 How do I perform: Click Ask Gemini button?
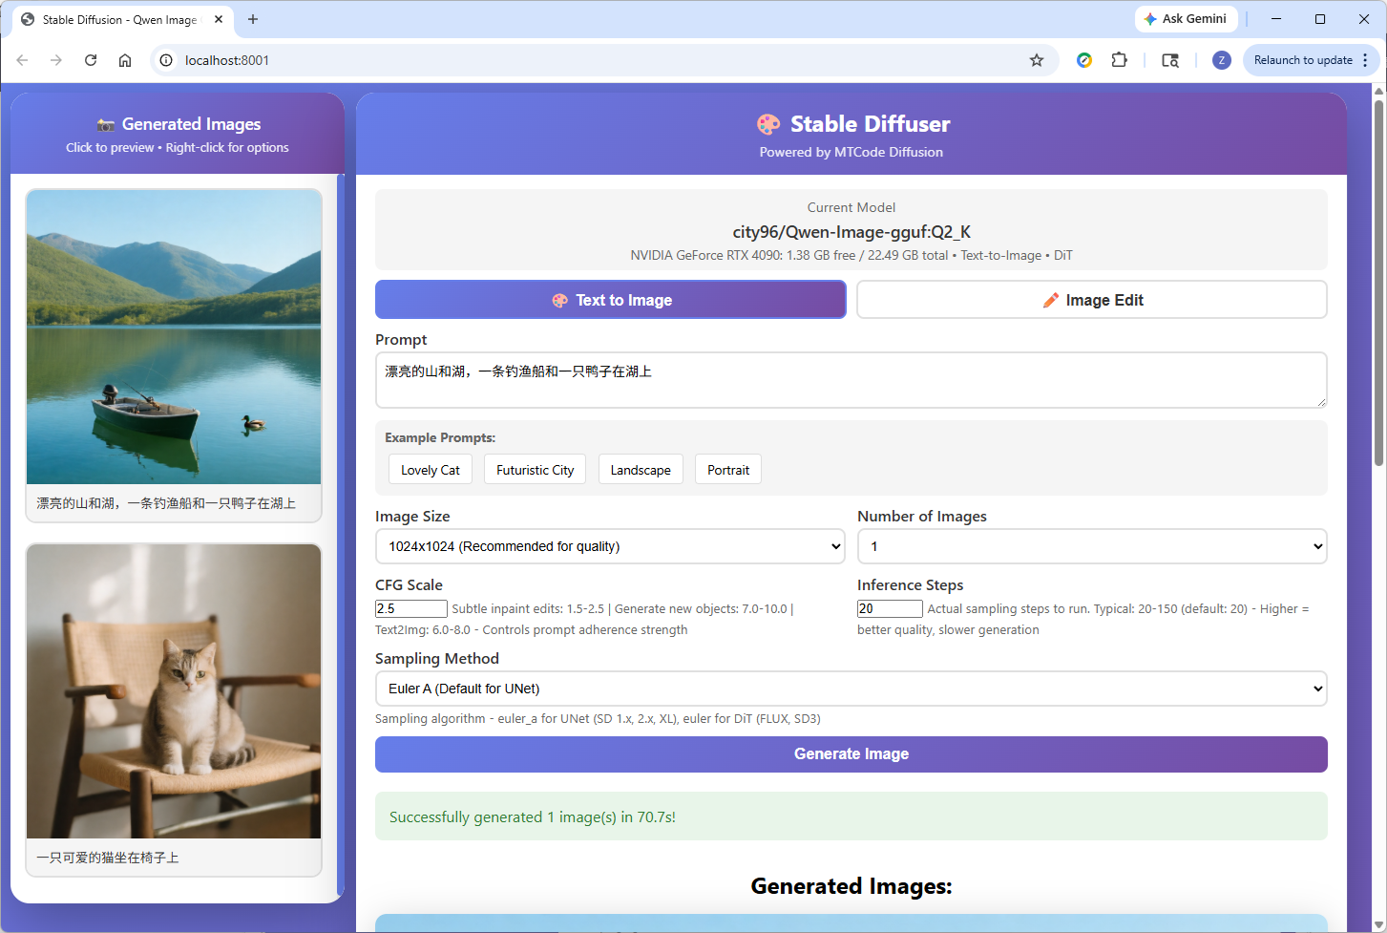pyautogui.click(x=1186, y=19)
